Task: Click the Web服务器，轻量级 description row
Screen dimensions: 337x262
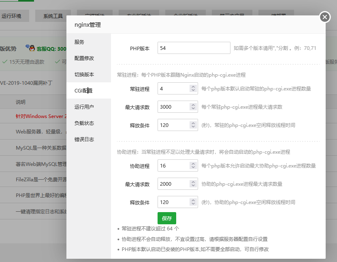Action: (x=41, y=131)
